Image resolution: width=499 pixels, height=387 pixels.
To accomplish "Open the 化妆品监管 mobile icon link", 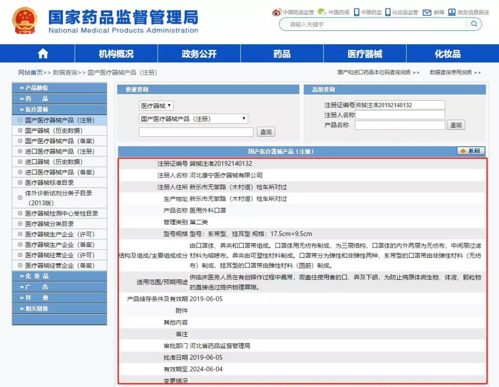I will point(388,12).
